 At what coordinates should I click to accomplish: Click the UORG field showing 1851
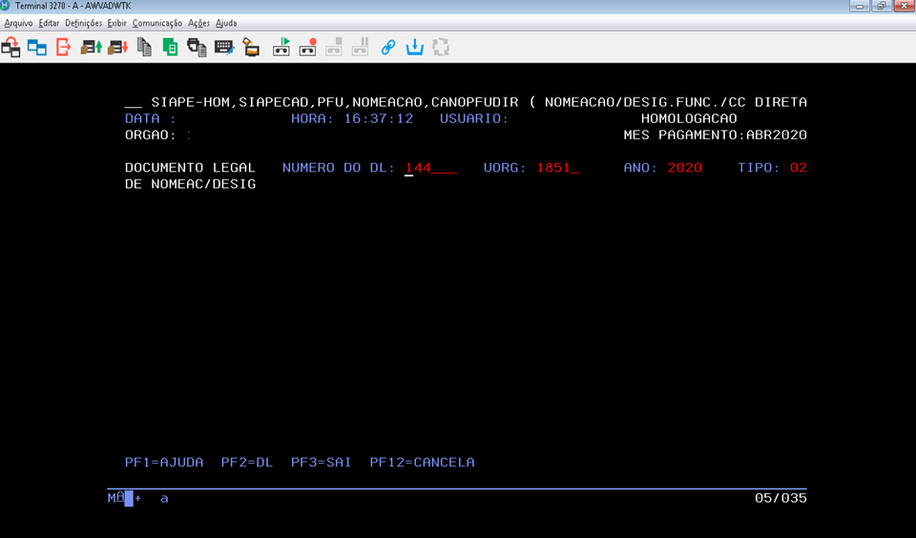coord(557,168)
